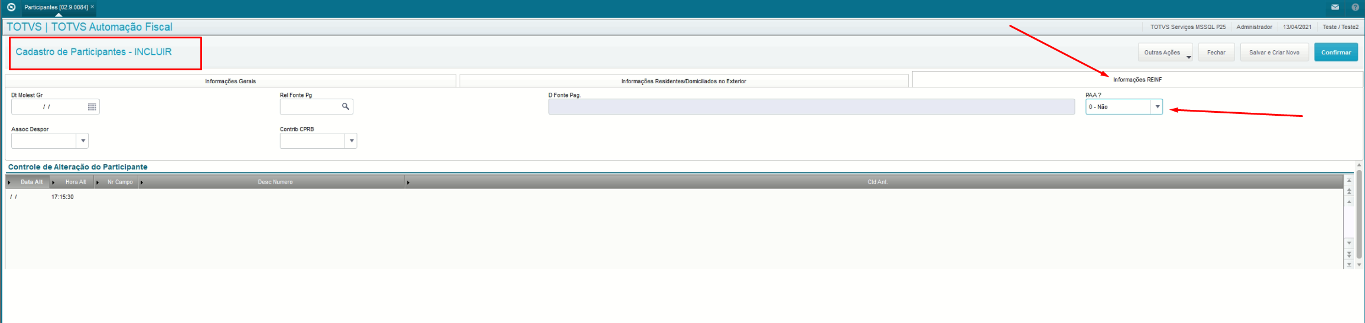Click the outer scrollbar down arrow
Image resolution: width=1365 pixels, height=323 pixels.
tap(1358, 265)
